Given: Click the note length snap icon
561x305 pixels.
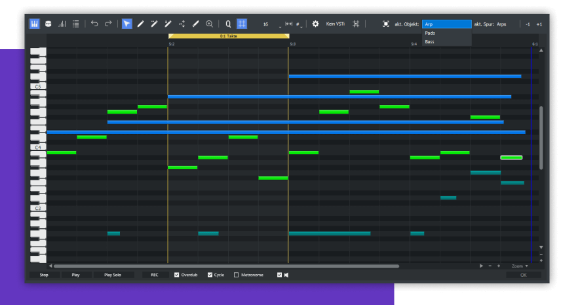Looking at the screenshot, I should click(x=289, y=24).
